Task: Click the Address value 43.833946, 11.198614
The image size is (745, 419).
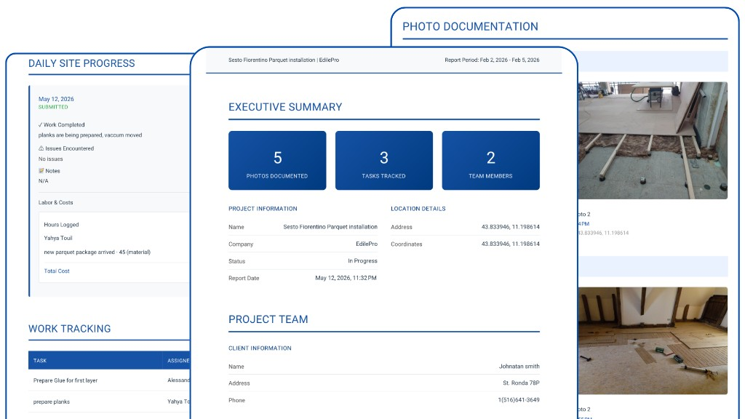Action: tap(510, 227)
